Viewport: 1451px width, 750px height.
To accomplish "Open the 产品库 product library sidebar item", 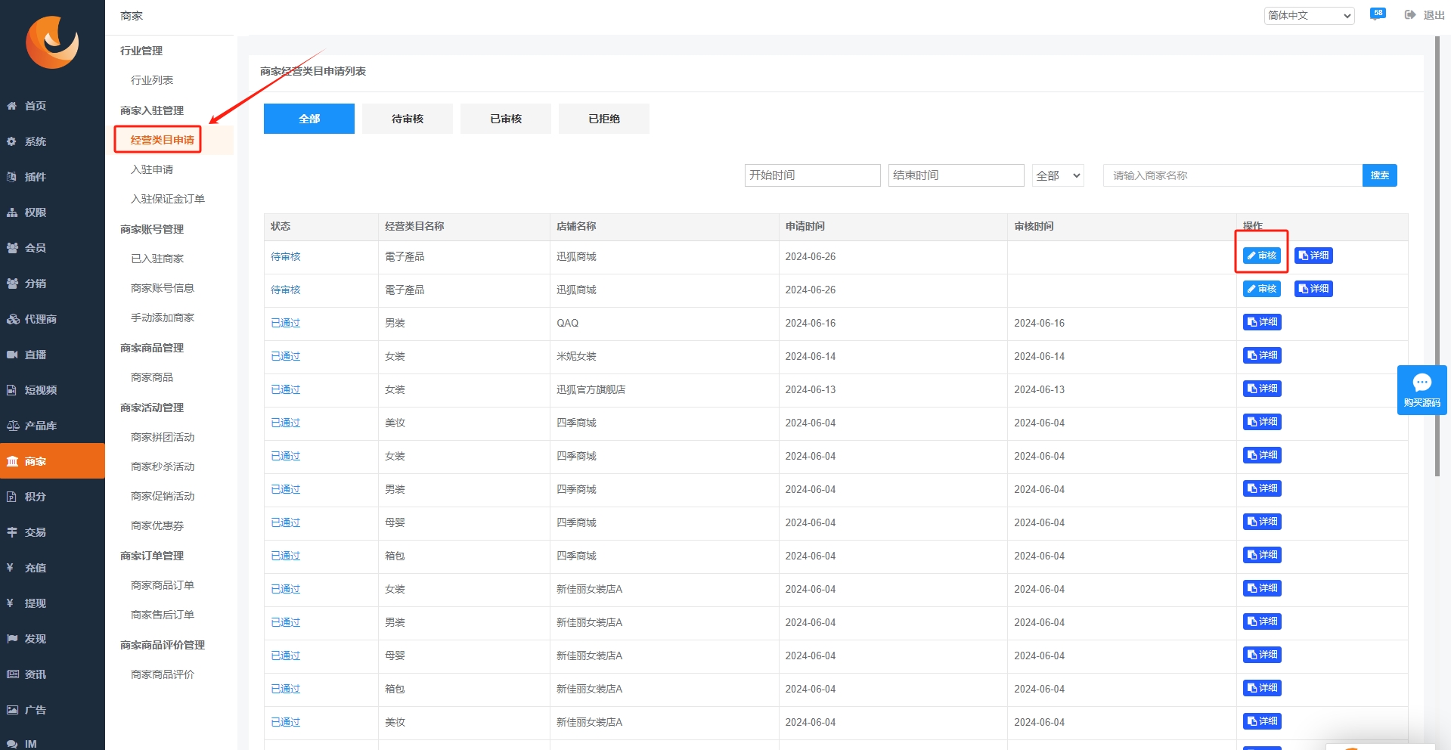I will click(x=52, y=426).
